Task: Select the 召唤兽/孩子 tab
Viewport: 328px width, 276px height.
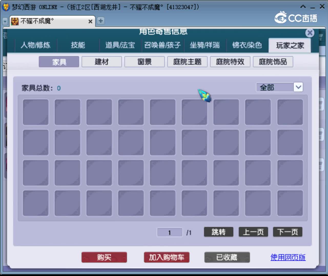Action: click(x=162, y=45)
